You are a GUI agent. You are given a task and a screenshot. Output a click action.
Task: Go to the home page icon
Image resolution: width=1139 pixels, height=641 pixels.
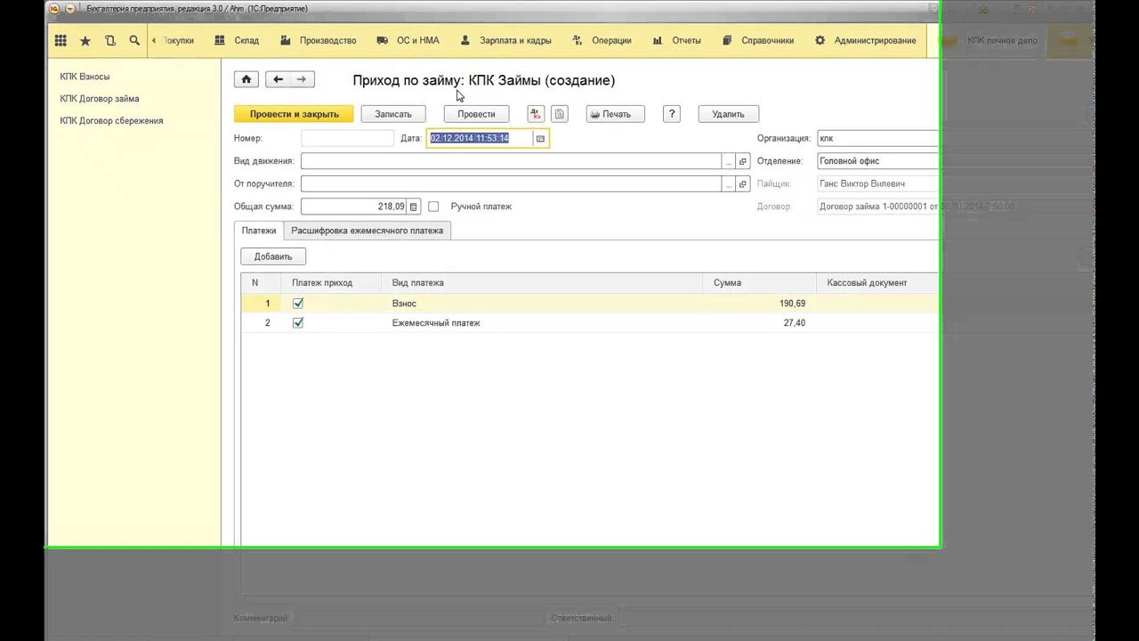click(x=246, y=79)
